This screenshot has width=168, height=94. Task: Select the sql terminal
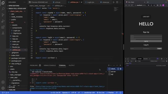tap(112, 74)
